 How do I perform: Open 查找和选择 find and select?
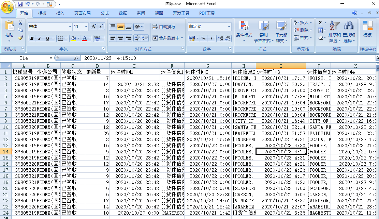point(349,32)
